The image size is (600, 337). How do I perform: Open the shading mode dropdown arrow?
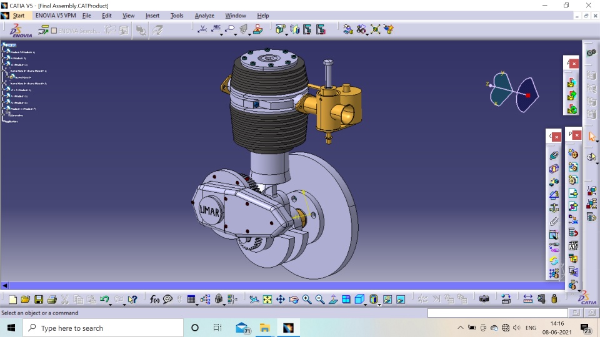coord(379,305)
